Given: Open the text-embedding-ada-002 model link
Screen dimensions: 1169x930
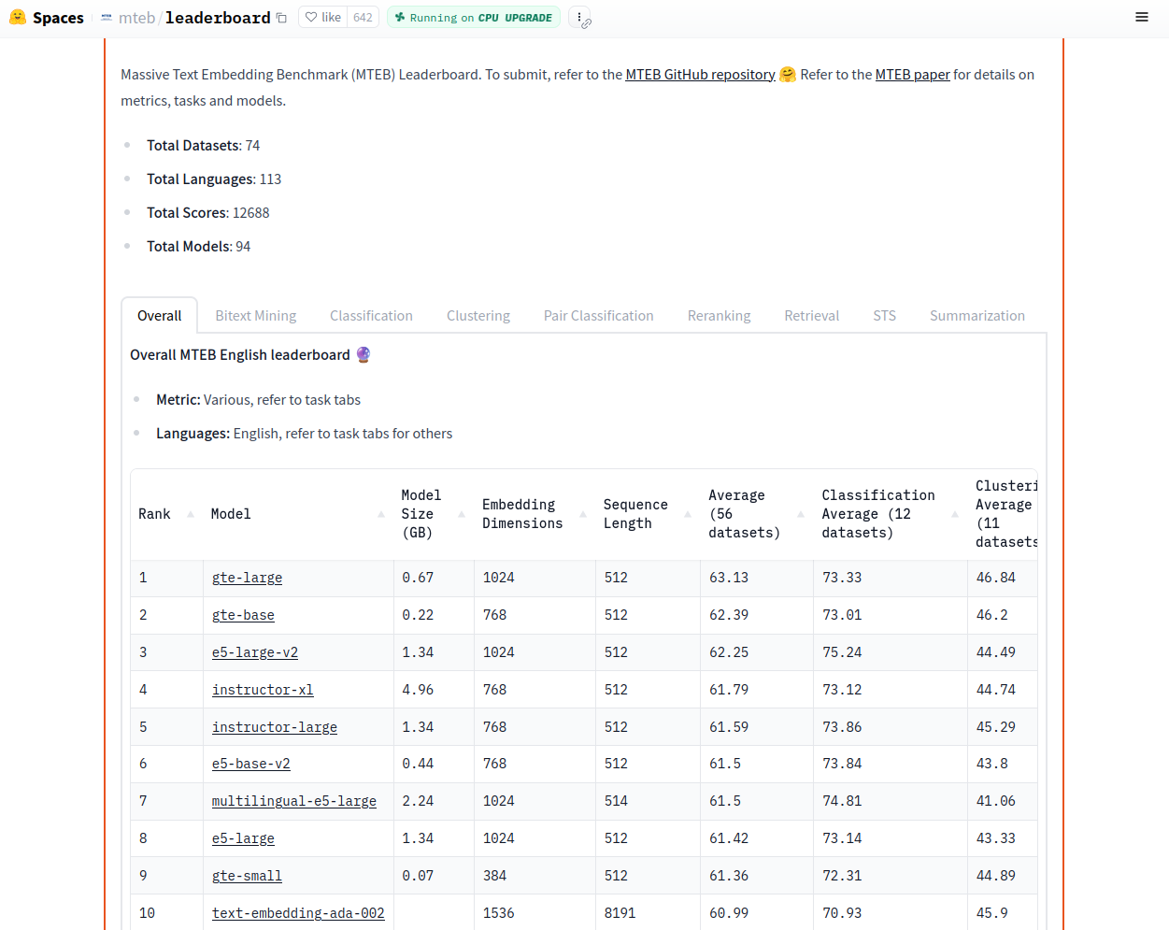Looking at the screenshot, I should (x=298, y=913).
